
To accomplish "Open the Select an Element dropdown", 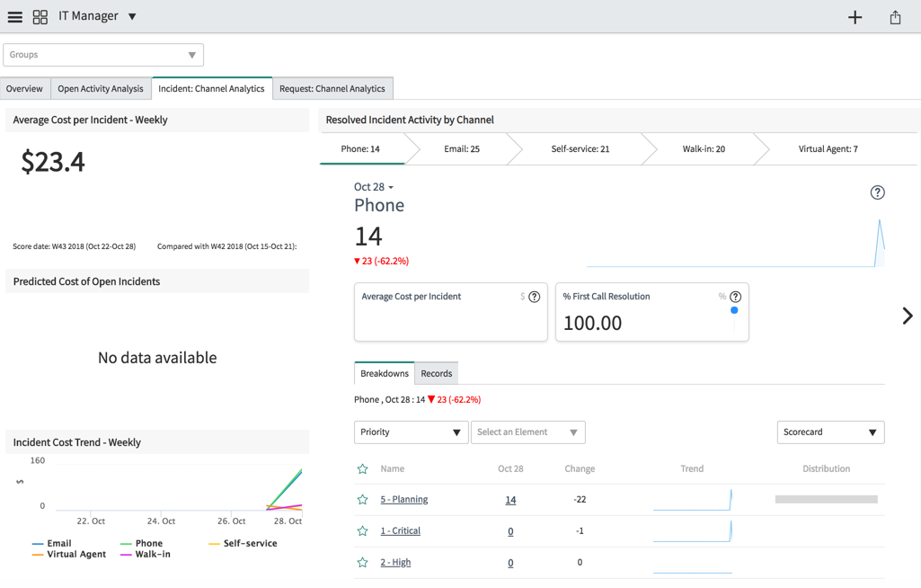I will (528, 432).
